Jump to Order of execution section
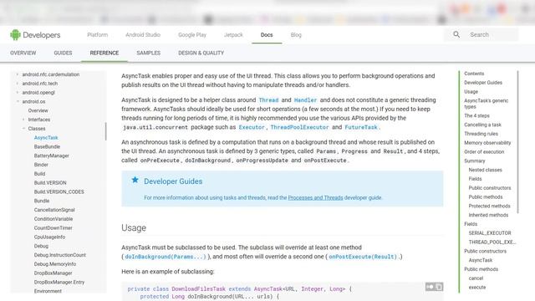535x301 pixels. [x=484, y=152]
